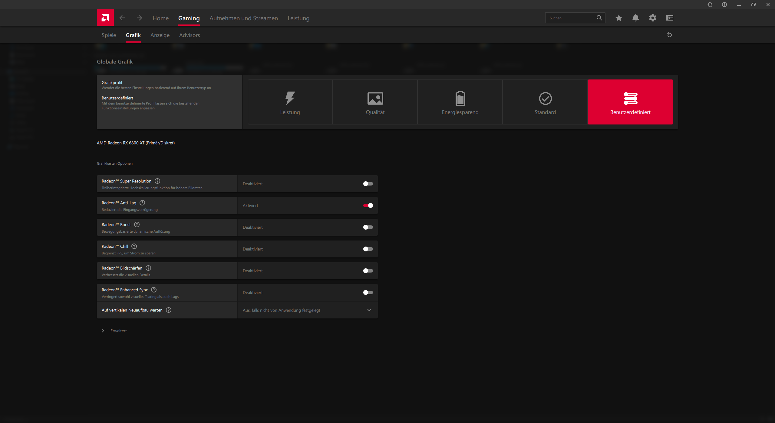Turn on Radeon Chill toggle
Screen dimensions: 775x423
[x=368, y=249]
